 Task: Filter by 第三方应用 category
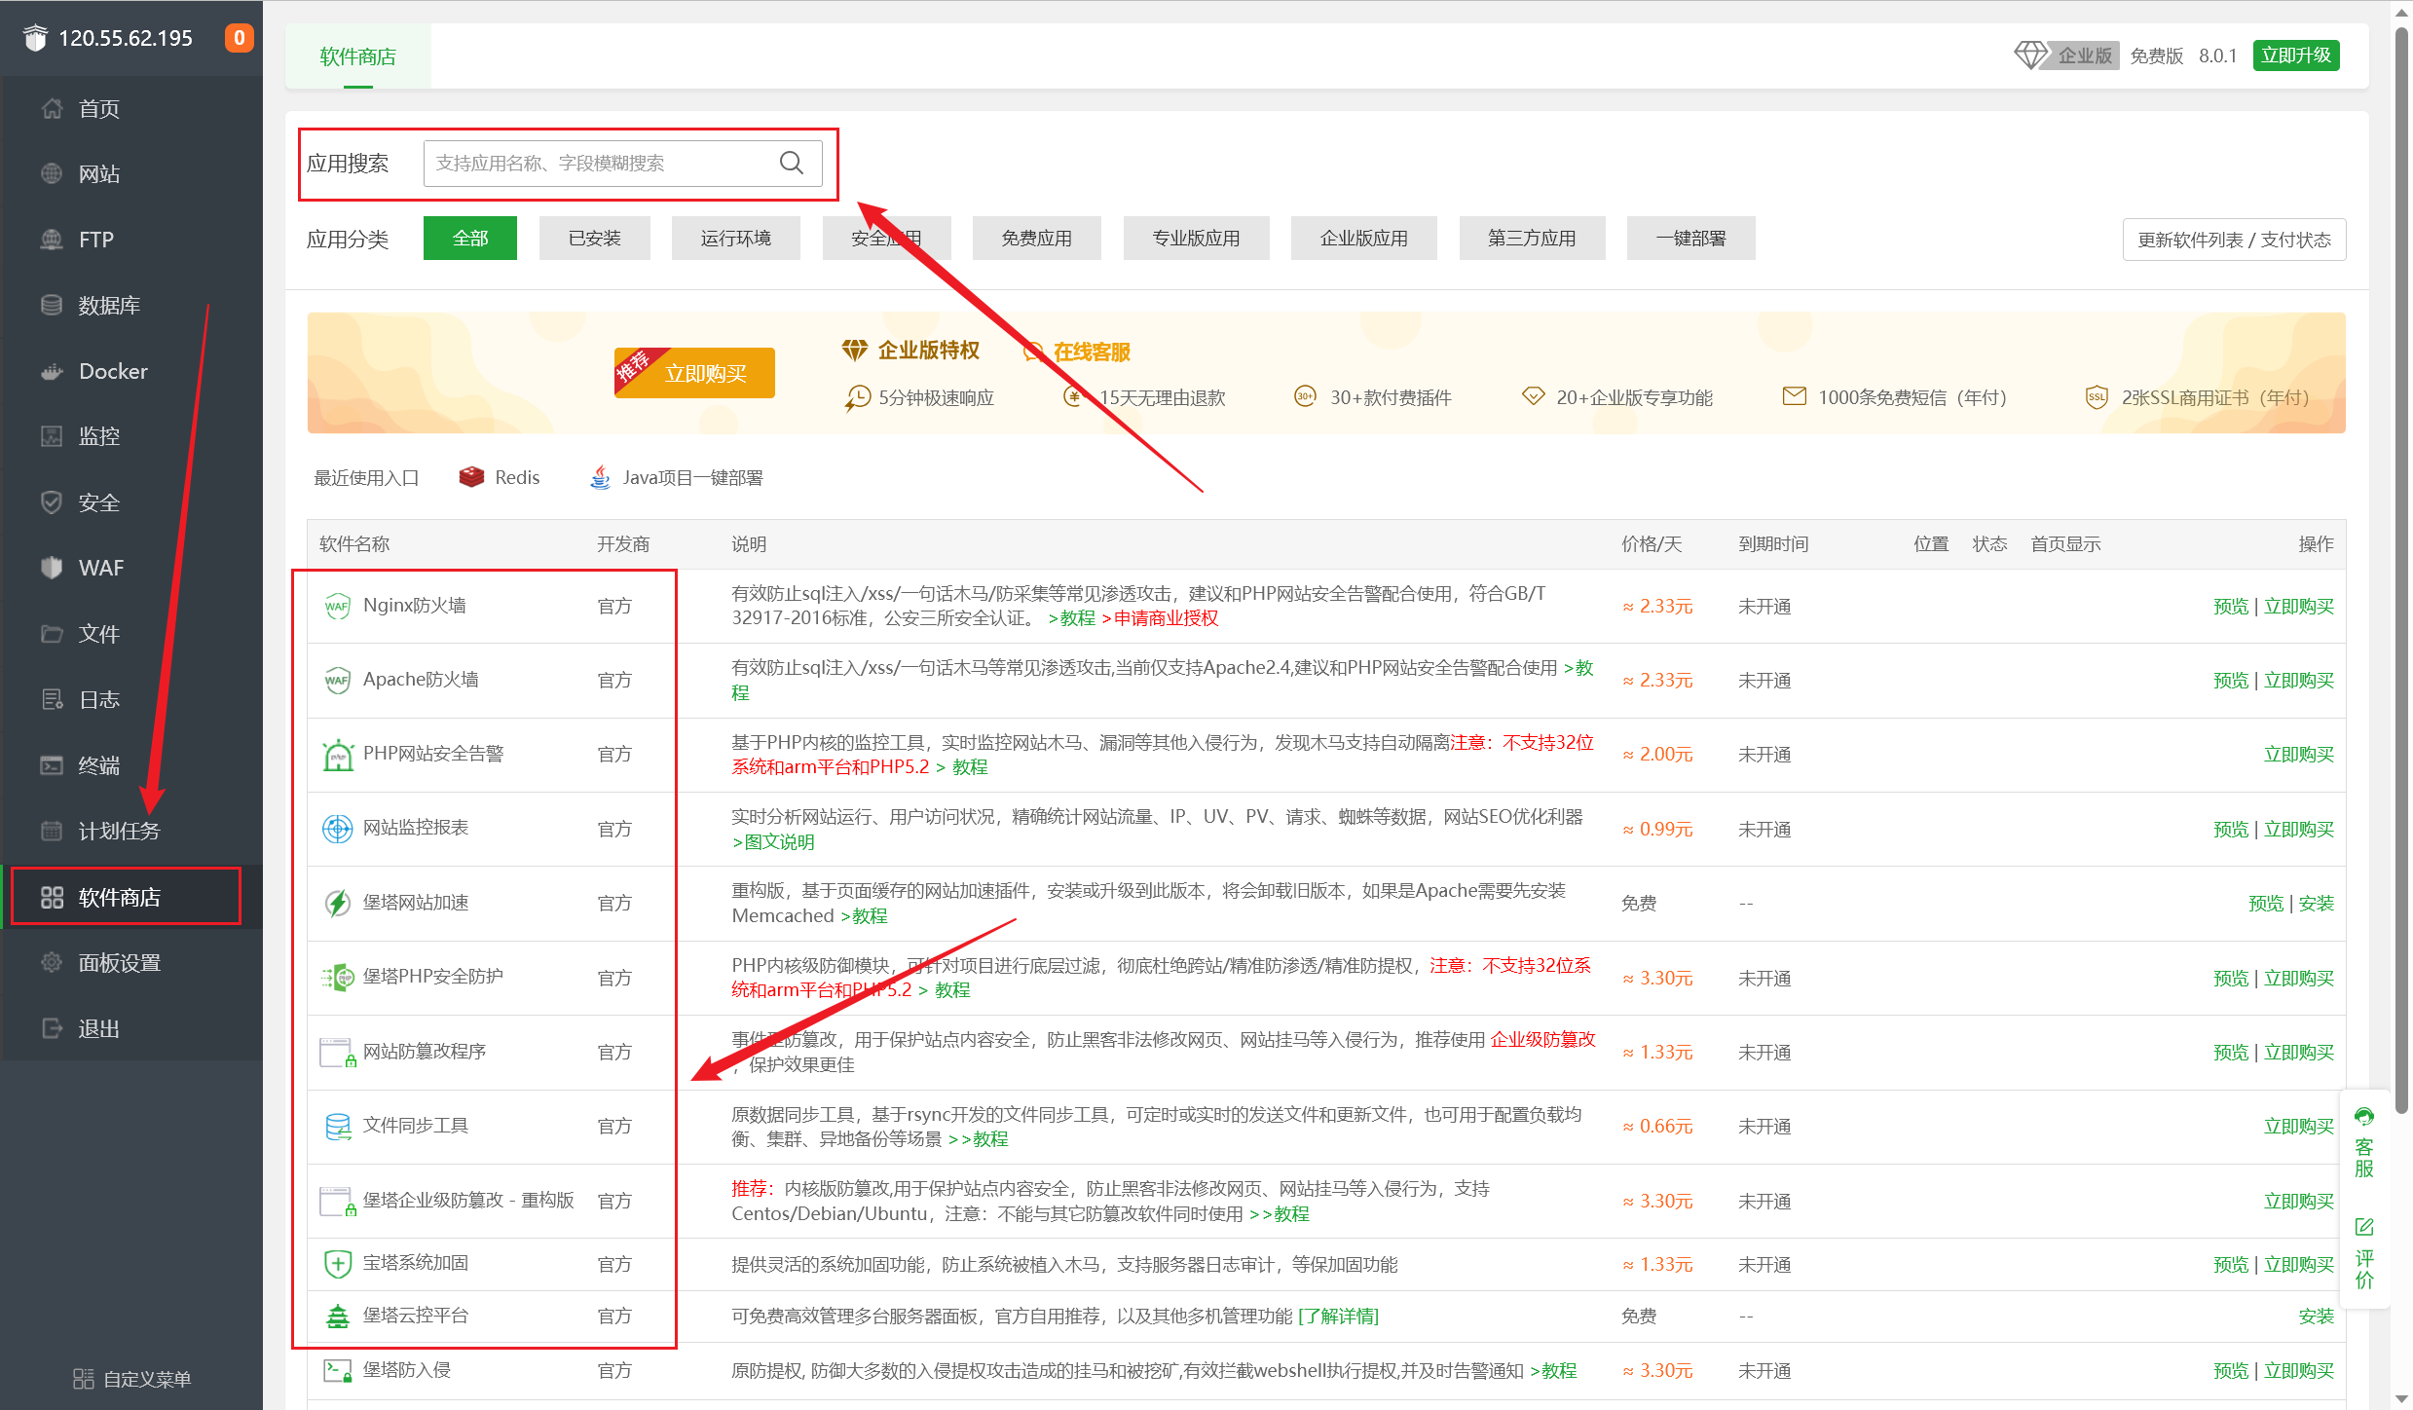click(1533, 239)
